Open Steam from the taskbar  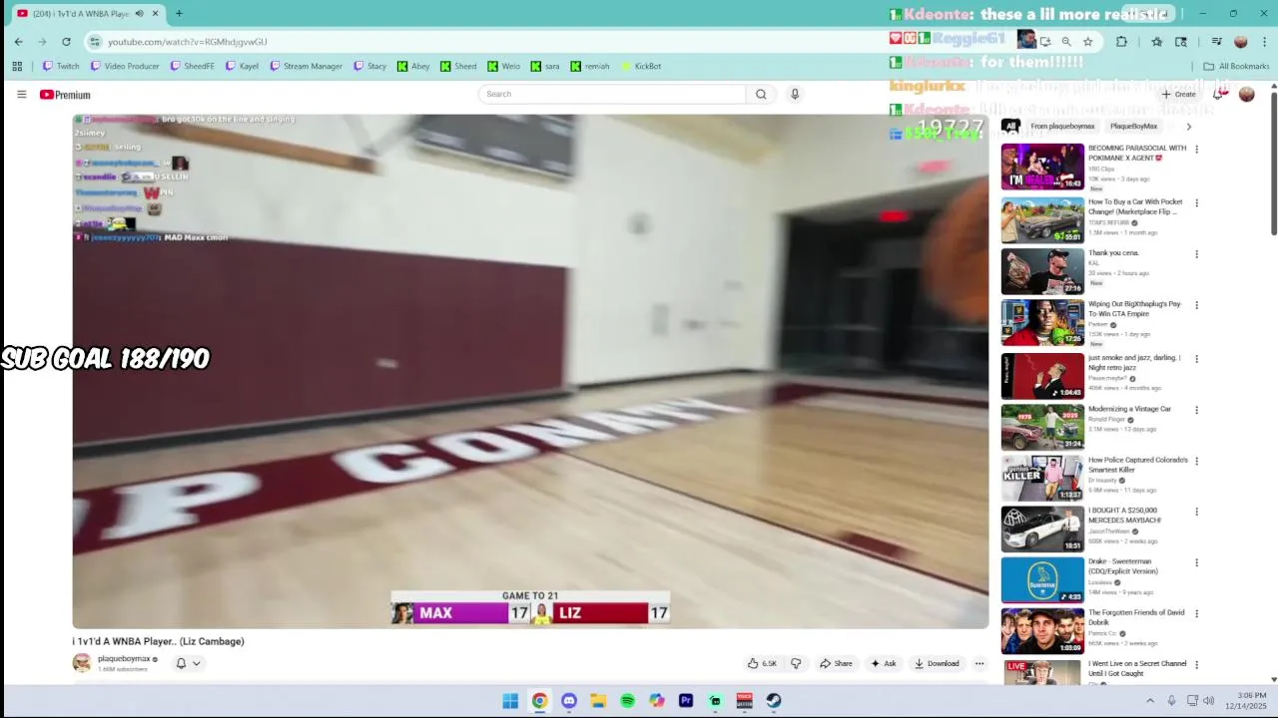point(774,701)
